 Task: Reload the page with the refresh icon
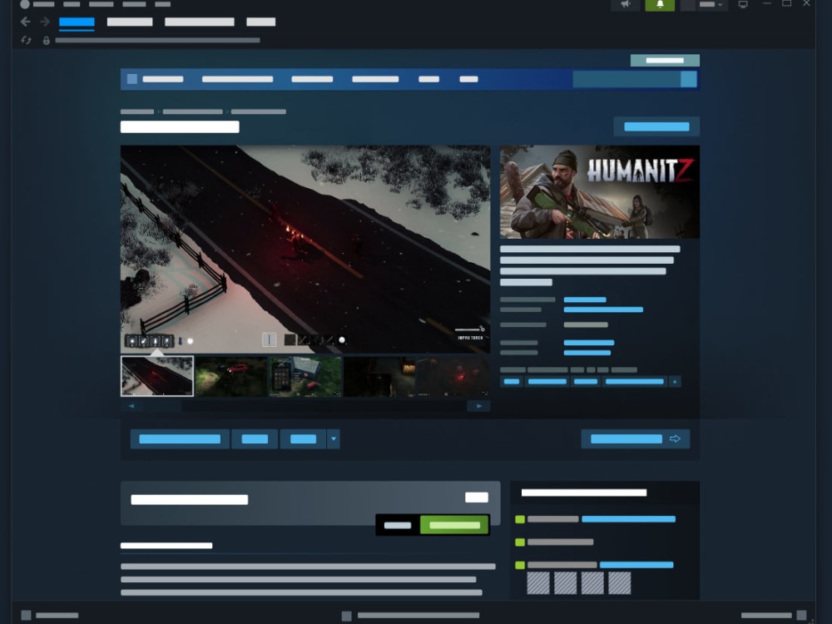[26, 40]
